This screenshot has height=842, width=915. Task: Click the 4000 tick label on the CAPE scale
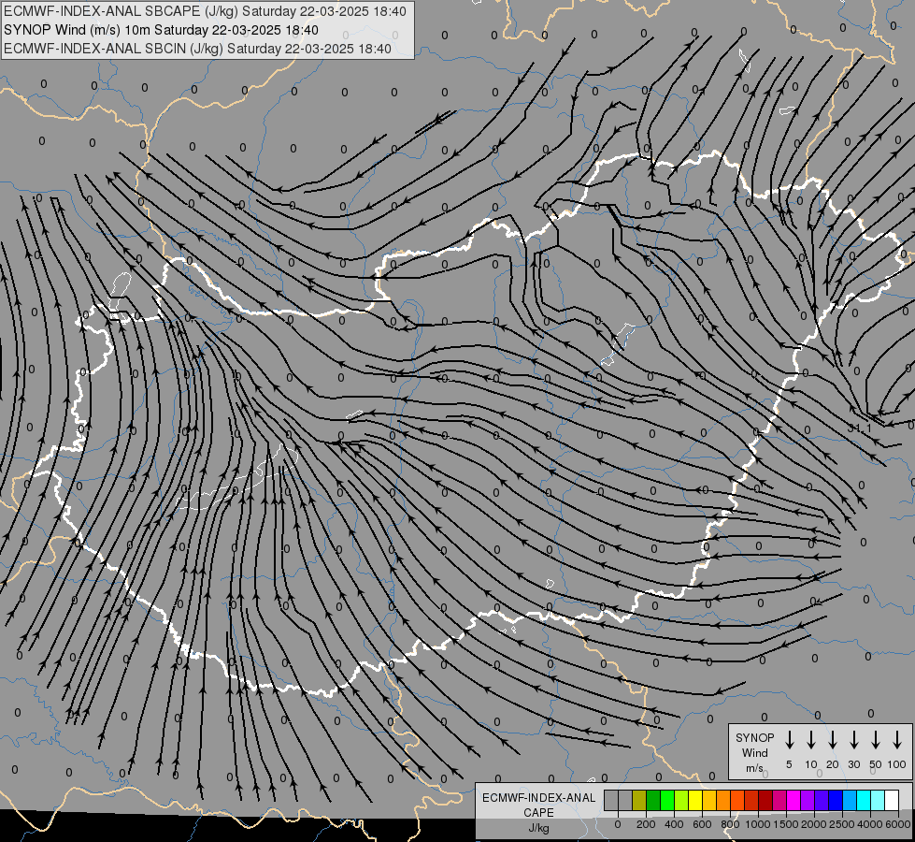click(x=870, y=824)
